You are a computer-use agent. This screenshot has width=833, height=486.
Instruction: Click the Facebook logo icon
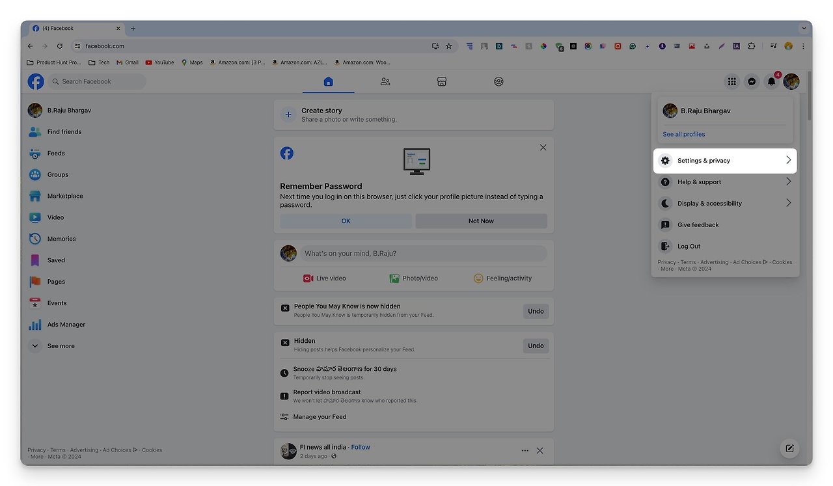click(x=36, y=81)
